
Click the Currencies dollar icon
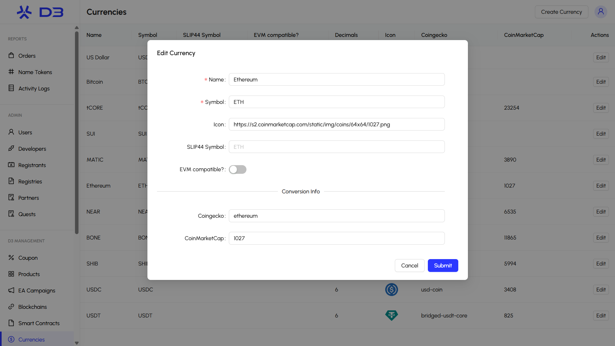tap(11, 339)
